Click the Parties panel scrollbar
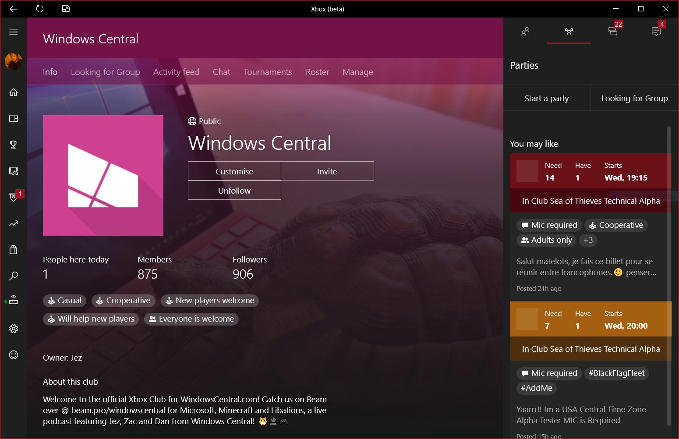Screen dimensions: 679x439 [669, 276]
